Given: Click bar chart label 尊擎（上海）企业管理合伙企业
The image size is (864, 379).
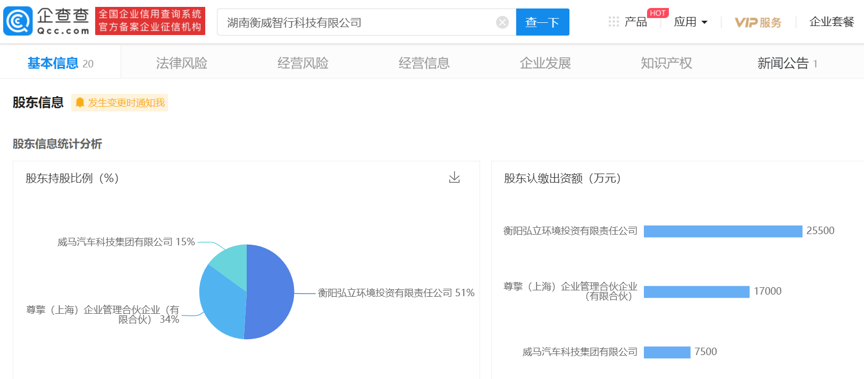Looking at the screenshot, I should pyautogui.click(x=571, y=291).
